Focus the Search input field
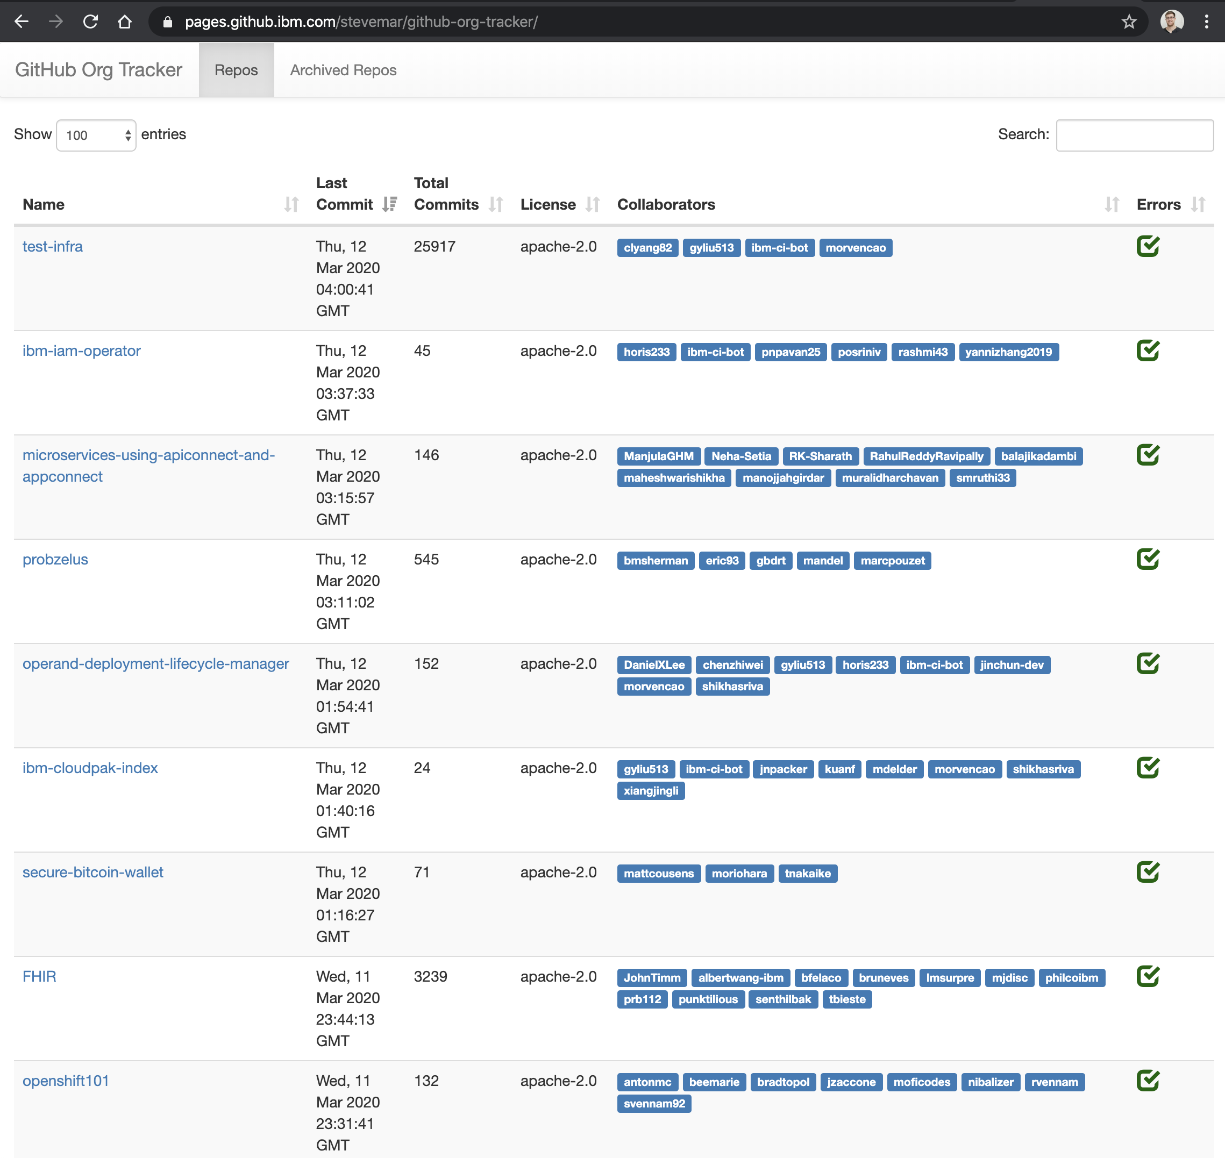1225x1158 pixels. pos(1134,135)
